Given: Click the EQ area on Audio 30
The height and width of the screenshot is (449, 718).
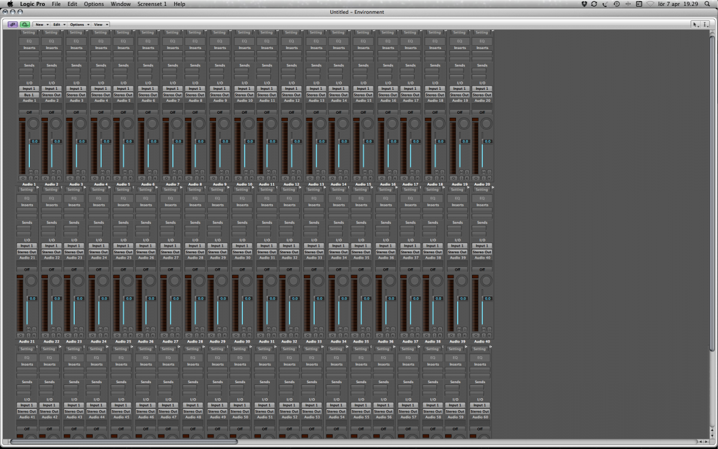Looking at the screenshot, I should point(241,198).
